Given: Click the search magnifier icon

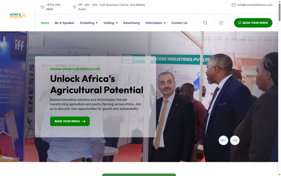Looking at the screenshot, I should [x=205, y=23].
